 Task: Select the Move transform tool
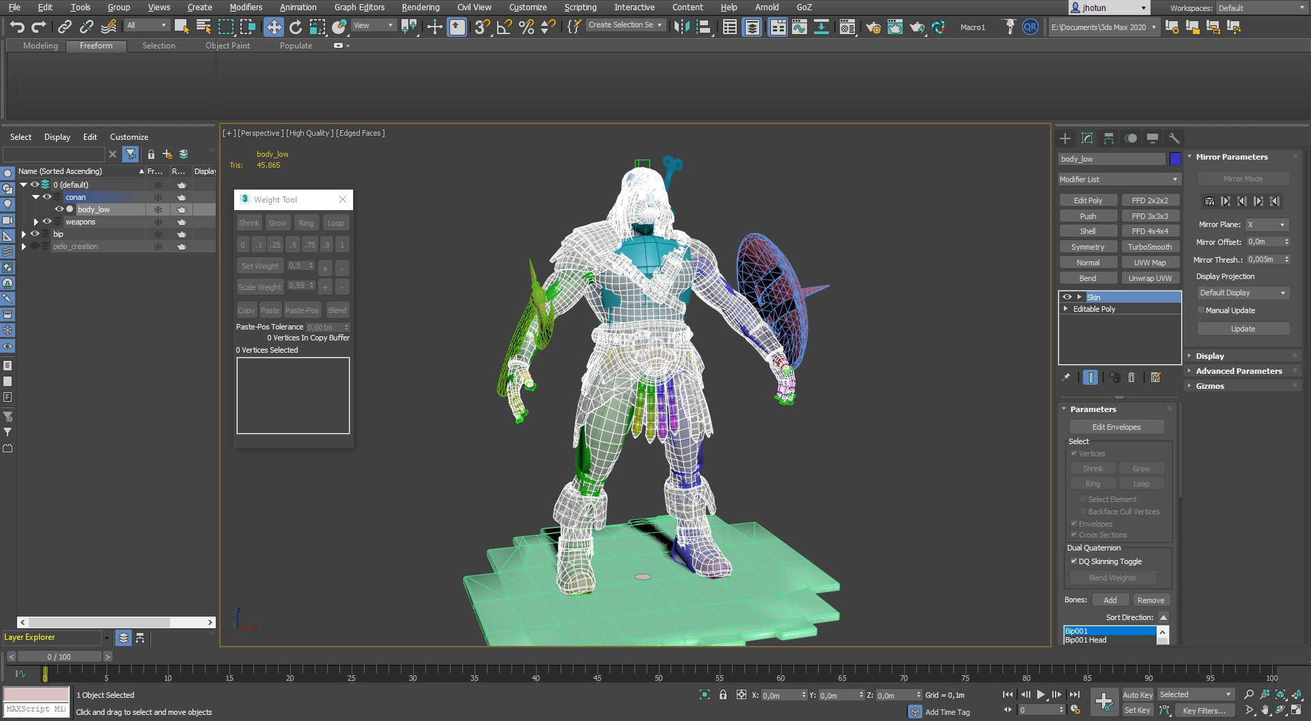(x=274, y=27)
